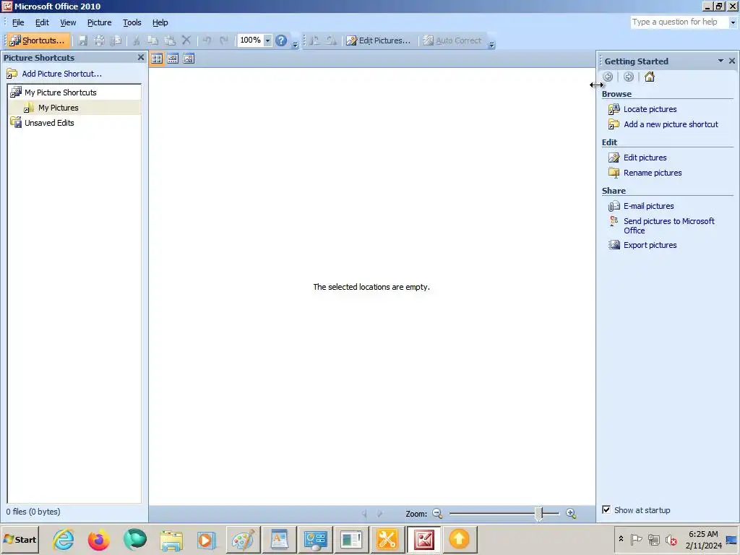740x555 pixels.
Task: Open the blue Help question mark icon
Action: (x=281, y=40)
